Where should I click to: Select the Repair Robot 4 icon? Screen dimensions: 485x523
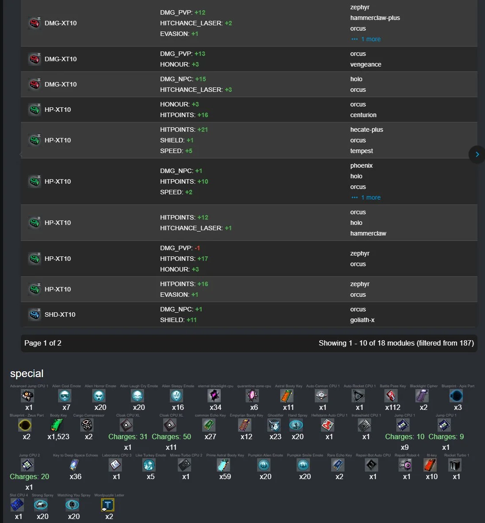(405, 465)
